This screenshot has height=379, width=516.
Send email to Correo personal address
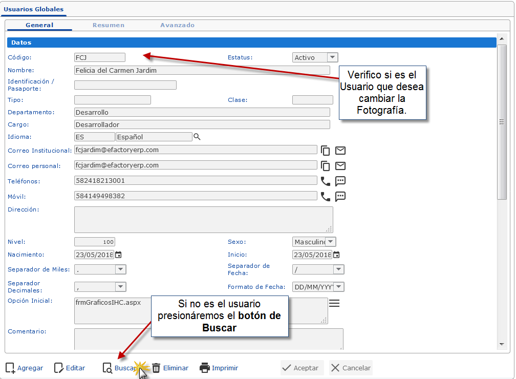[x=340, y=166]
